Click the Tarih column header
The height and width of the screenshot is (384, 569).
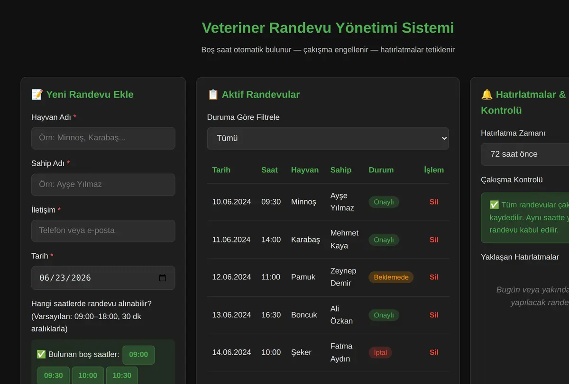tap(221, 170)
